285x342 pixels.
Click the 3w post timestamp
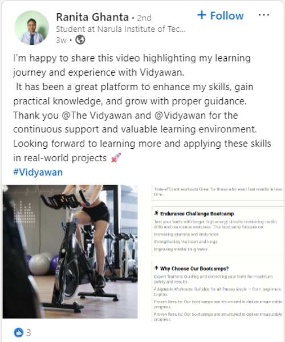point(61,40)
